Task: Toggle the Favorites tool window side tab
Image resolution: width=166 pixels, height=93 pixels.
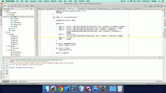Action: click(1, 75)
